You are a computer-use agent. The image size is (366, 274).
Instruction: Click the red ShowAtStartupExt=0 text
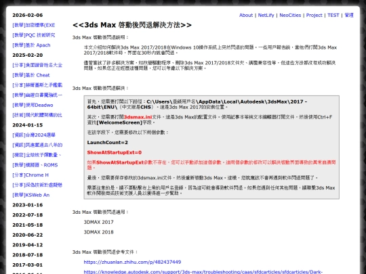pos(115,153)
